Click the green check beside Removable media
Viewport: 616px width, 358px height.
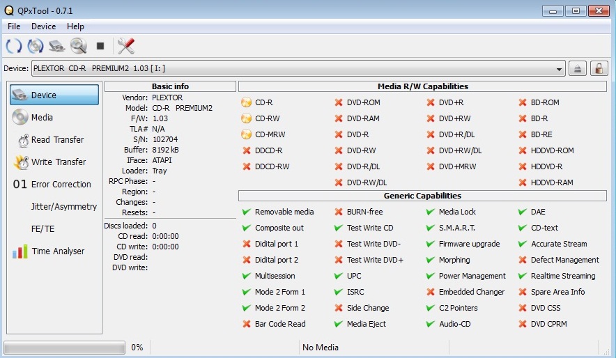246,212
